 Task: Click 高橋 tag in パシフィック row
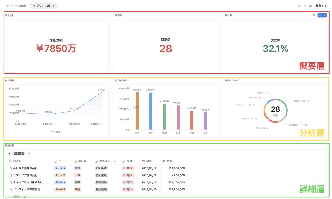[77, 190]
